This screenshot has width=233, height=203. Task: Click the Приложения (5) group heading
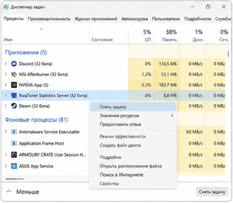coord(26,53)
